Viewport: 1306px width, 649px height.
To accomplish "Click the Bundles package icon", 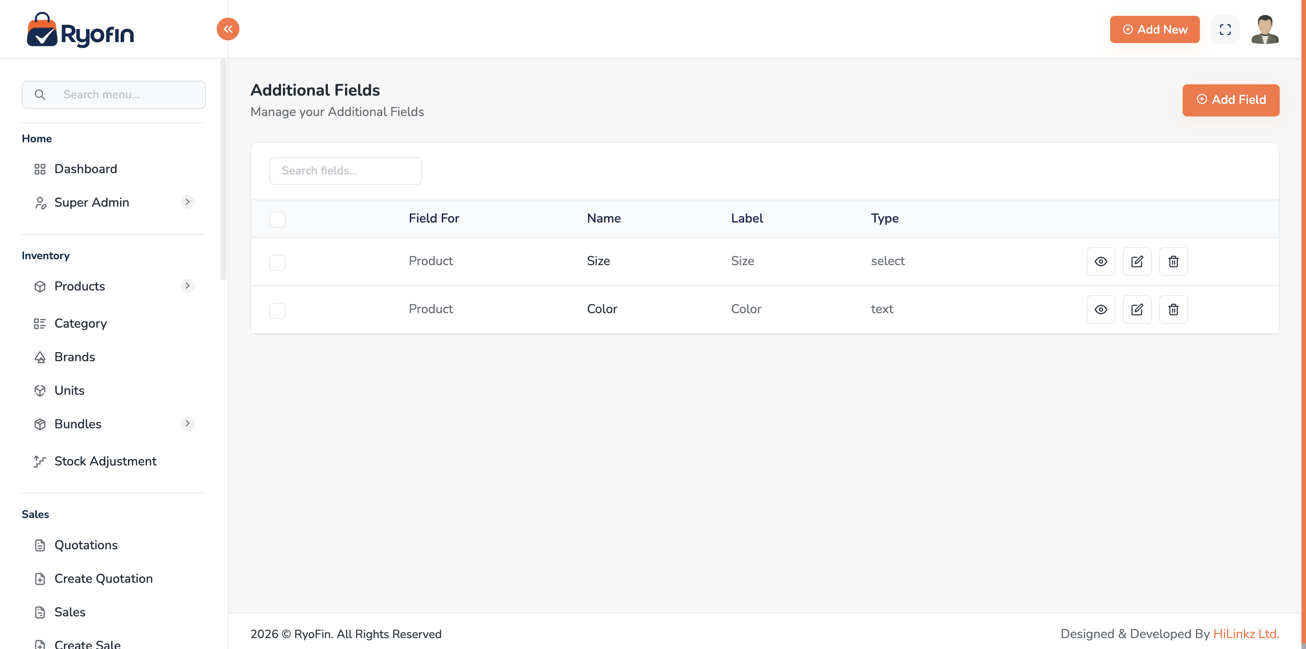I will [40, 424].
